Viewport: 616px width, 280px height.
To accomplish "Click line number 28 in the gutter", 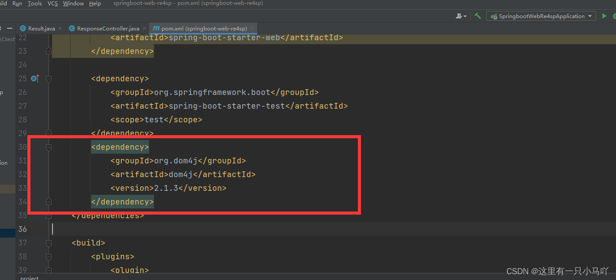I will coord(22,120).
